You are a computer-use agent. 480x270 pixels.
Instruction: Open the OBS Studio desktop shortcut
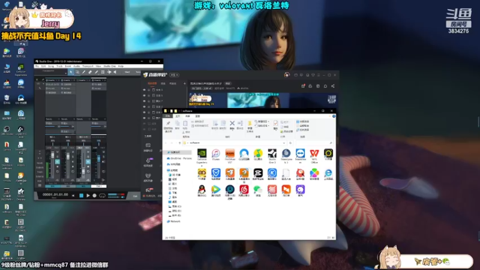7,131
